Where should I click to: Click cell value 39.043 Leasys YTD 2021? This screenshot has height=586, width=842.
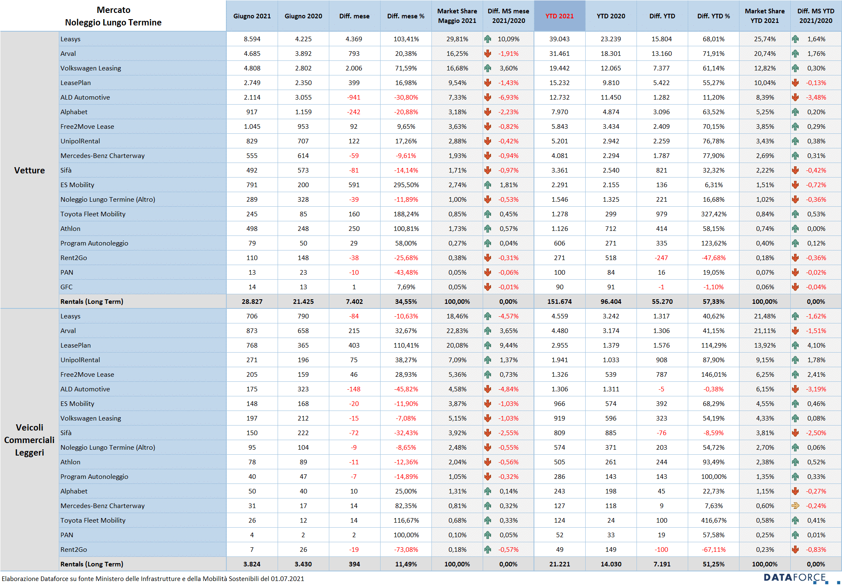pyautogui.click(x=559, y=39)
